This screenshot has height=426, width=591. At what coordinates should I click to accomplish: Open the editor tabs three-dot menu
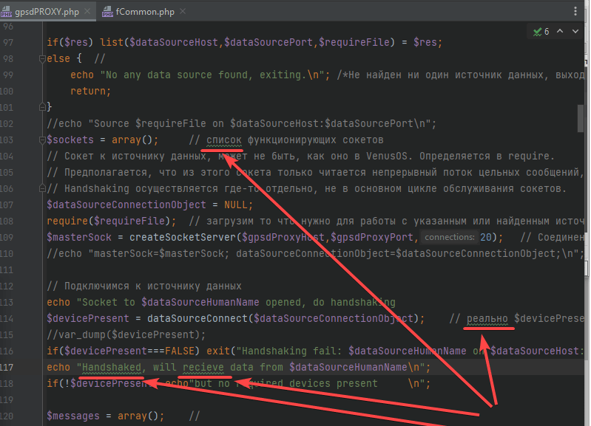point(575,11)
